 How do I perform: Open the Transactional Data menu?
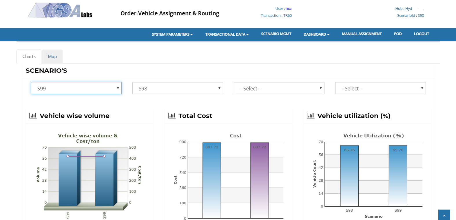227,34
